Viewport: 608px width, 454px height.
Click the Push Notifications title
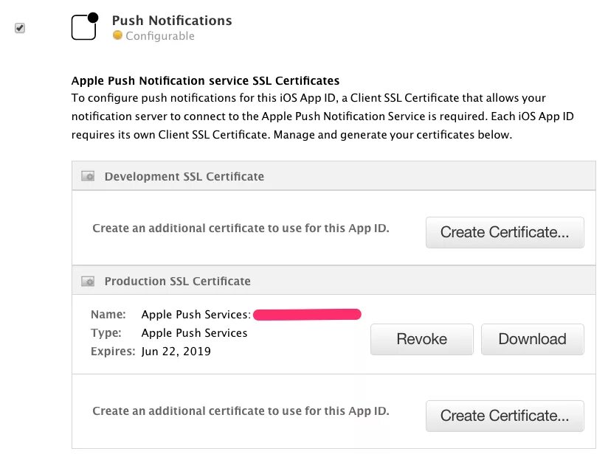pos(172,20)
